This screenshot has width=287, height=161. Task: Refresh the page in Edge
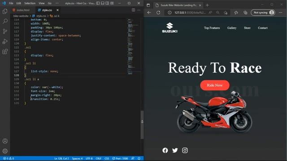158,13
